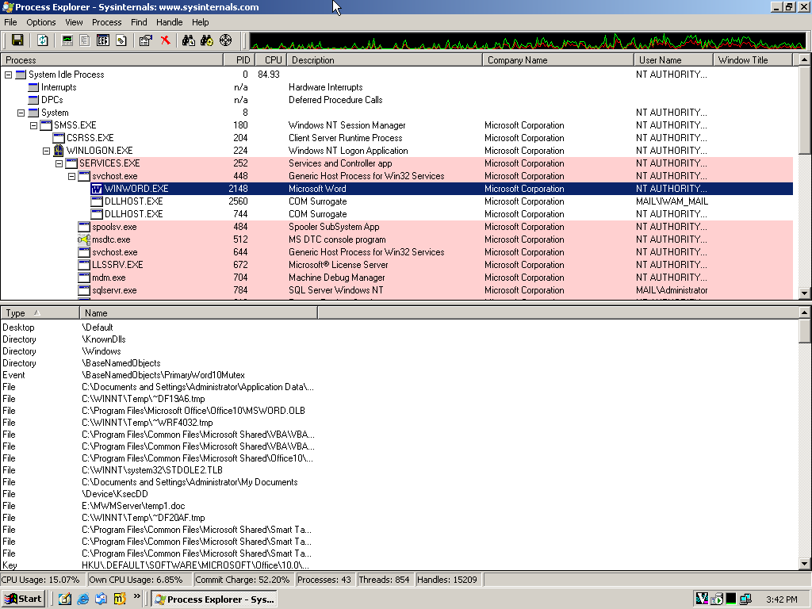Click the Microsoft Word icon beside WINWORD.EXE
Screen dimensions: 812x609
pyautogui.click(x=96, y=189)
